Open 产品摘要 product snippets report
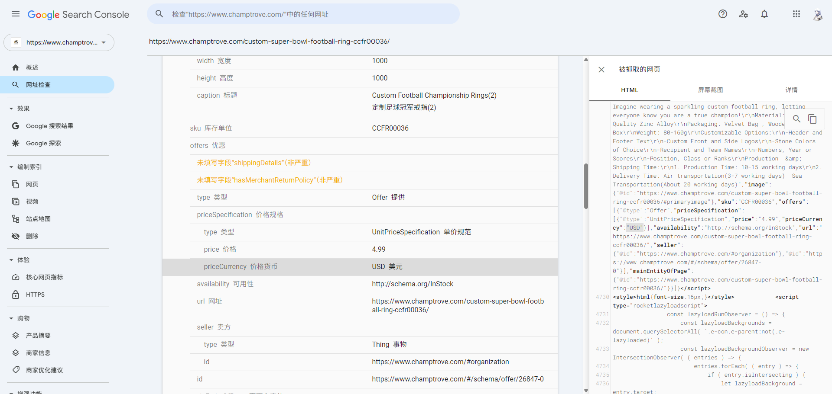This screenshot has height=394, width=832. 57,336
